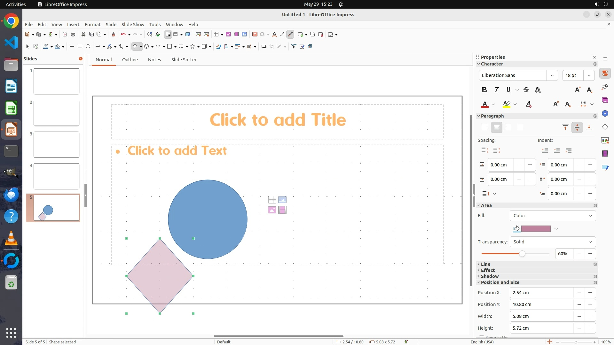Expand the Line section
614x345 pixels.
click(485, 264)
